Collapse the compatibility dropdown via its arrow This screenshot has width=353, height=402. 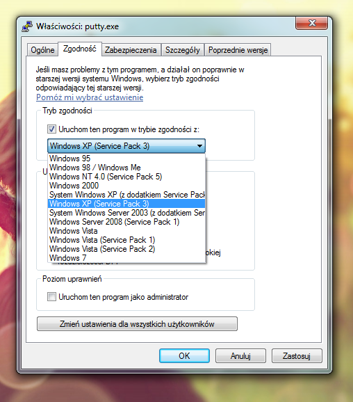pos(199,146)
